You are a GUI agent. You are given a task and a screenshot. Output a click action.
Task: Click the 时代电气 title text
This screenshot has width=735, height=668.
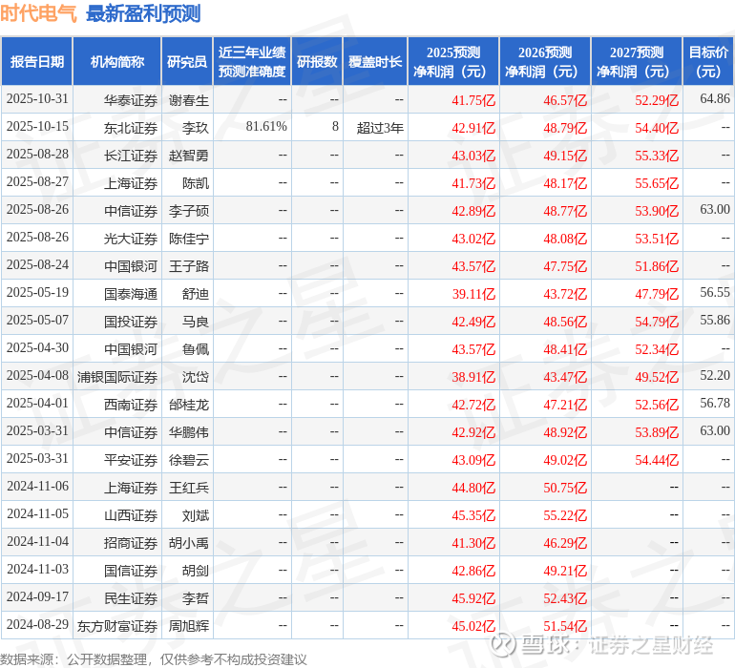coord(38,13)
